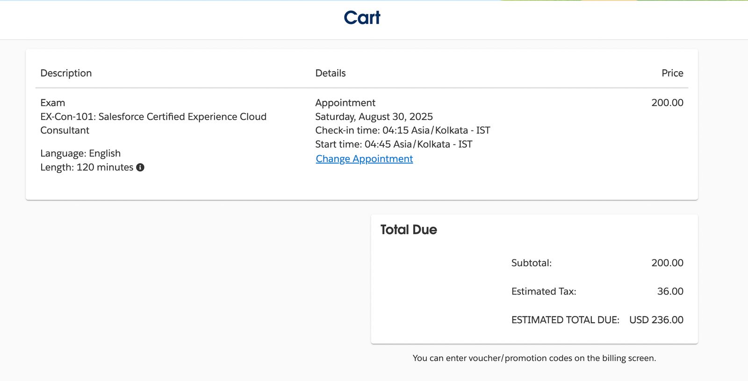
Task: Click the tax amount 36.00
Action: (x=670, y=292)
